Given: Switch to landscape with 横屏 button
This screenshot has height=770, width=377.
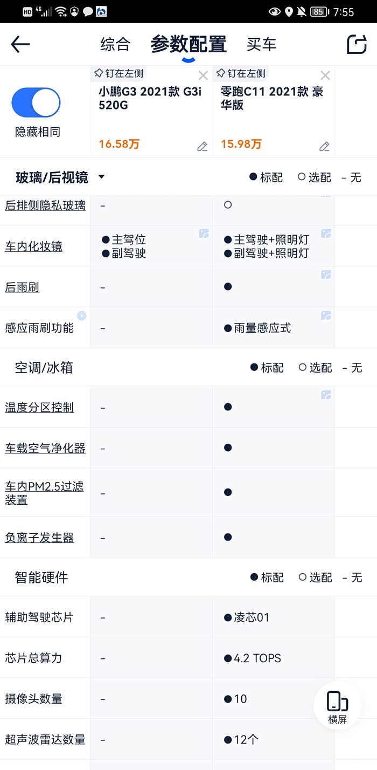Looking at the screenshot, I should (x=337, y=706).
